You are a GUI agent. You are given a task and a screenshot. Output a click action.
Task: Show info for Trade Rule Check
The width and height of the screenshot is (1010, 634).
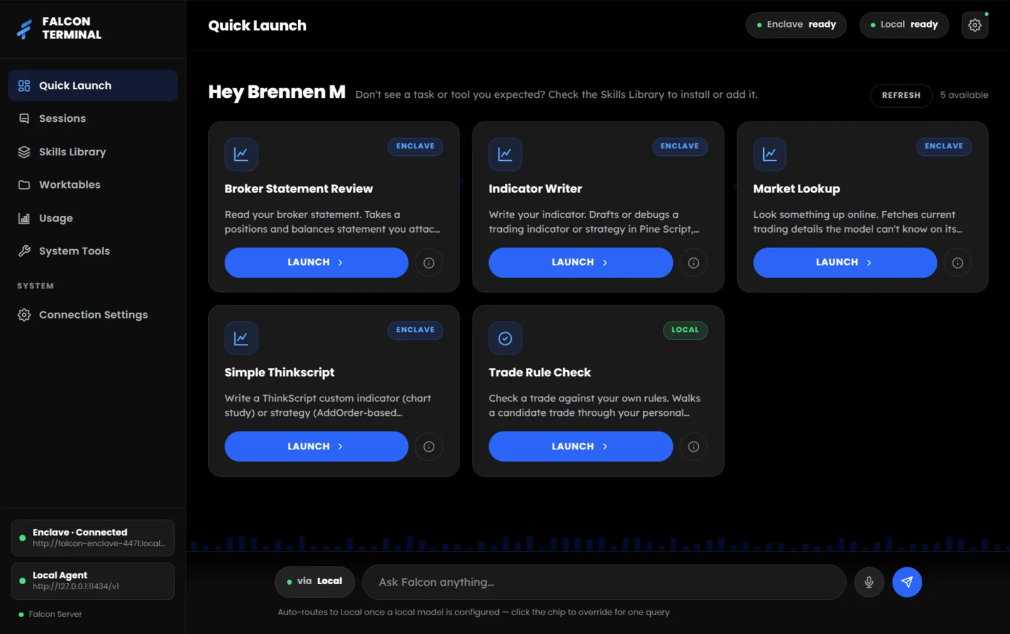693,447
